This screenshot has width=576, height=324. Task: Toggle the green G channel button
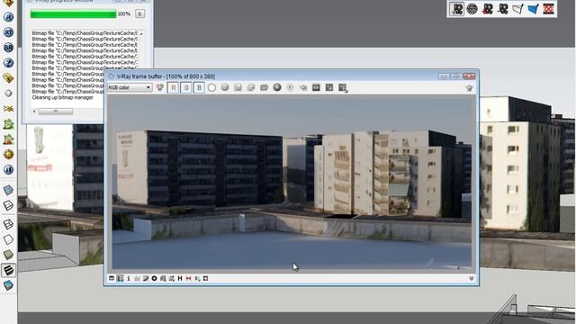(186, 88)
